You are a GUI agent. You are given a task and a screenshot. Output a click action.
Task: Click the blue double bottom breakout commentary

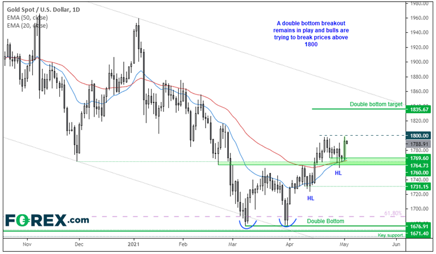[311, 34]
